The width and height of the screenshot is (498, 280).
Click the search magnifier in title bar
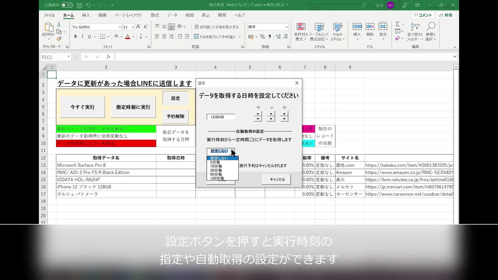(x=364, y=5)
